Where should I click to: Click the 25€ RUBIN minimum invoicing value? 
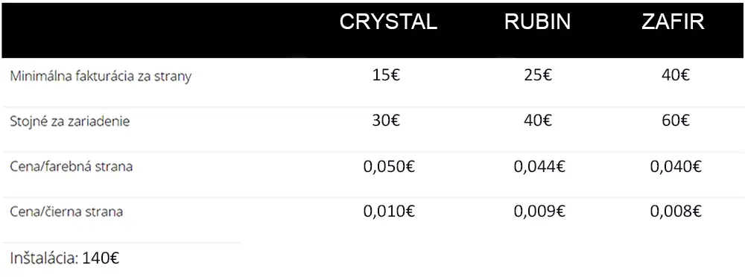point(537,75)
